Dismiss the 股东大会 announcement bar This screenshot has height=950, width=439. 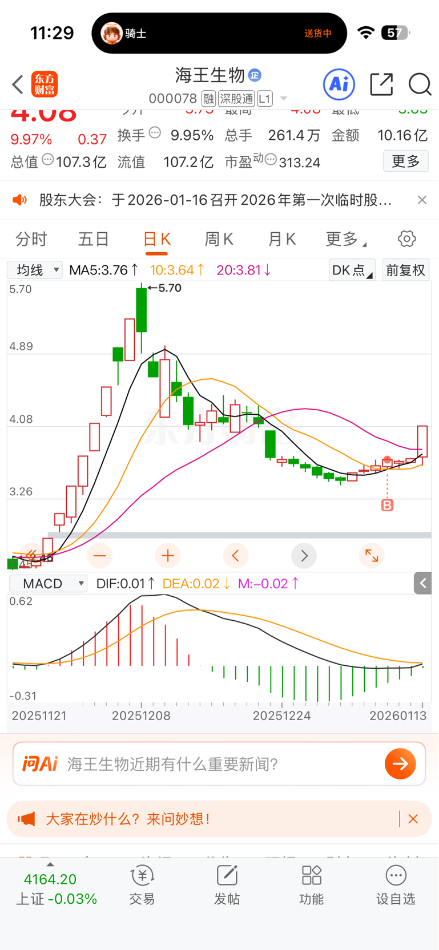(x=422, y=200)
